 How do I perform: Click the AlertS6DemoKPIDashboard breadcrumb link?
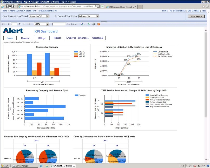pyautogui.click(x=23, y=11)
